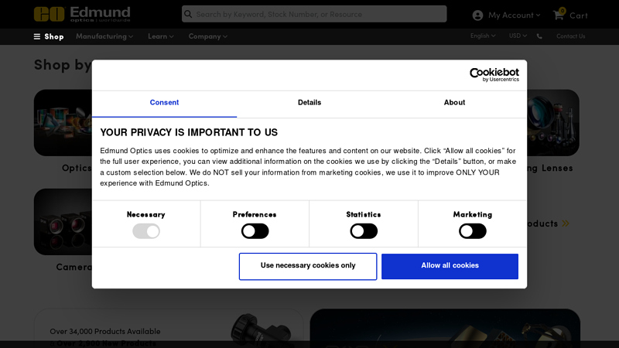
Task: Click the Shop hamburger menu icon
Action: 37,36
